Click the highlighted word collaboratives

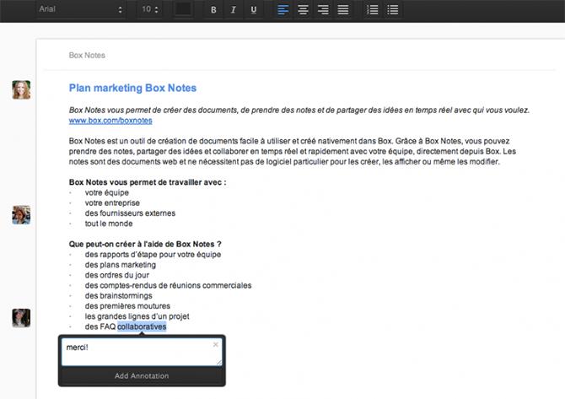pos(142,326)
